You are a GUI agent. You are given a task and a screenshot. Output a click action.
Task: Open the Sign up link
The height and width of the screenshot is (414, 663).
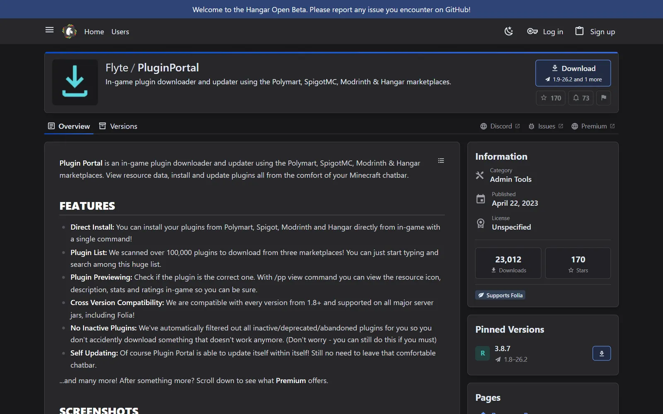coord(595,31)
